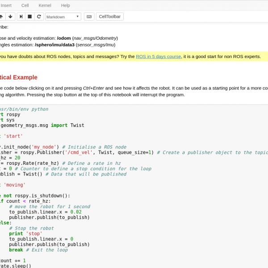Click the value 20 assigned to rate_hz

point(17,158)
